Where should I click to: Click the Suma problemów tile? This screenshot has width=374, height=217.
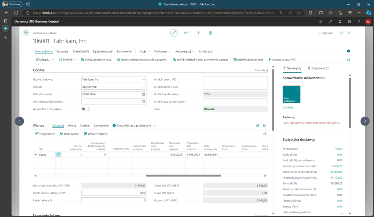click(291, 94)
